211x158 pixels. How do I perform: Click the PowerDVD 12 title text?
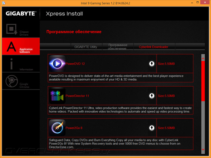75,64
